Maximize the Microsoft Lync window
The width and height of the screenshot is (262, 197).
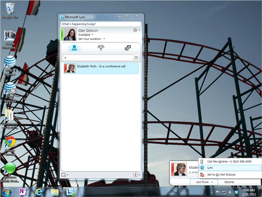point(127,16)
